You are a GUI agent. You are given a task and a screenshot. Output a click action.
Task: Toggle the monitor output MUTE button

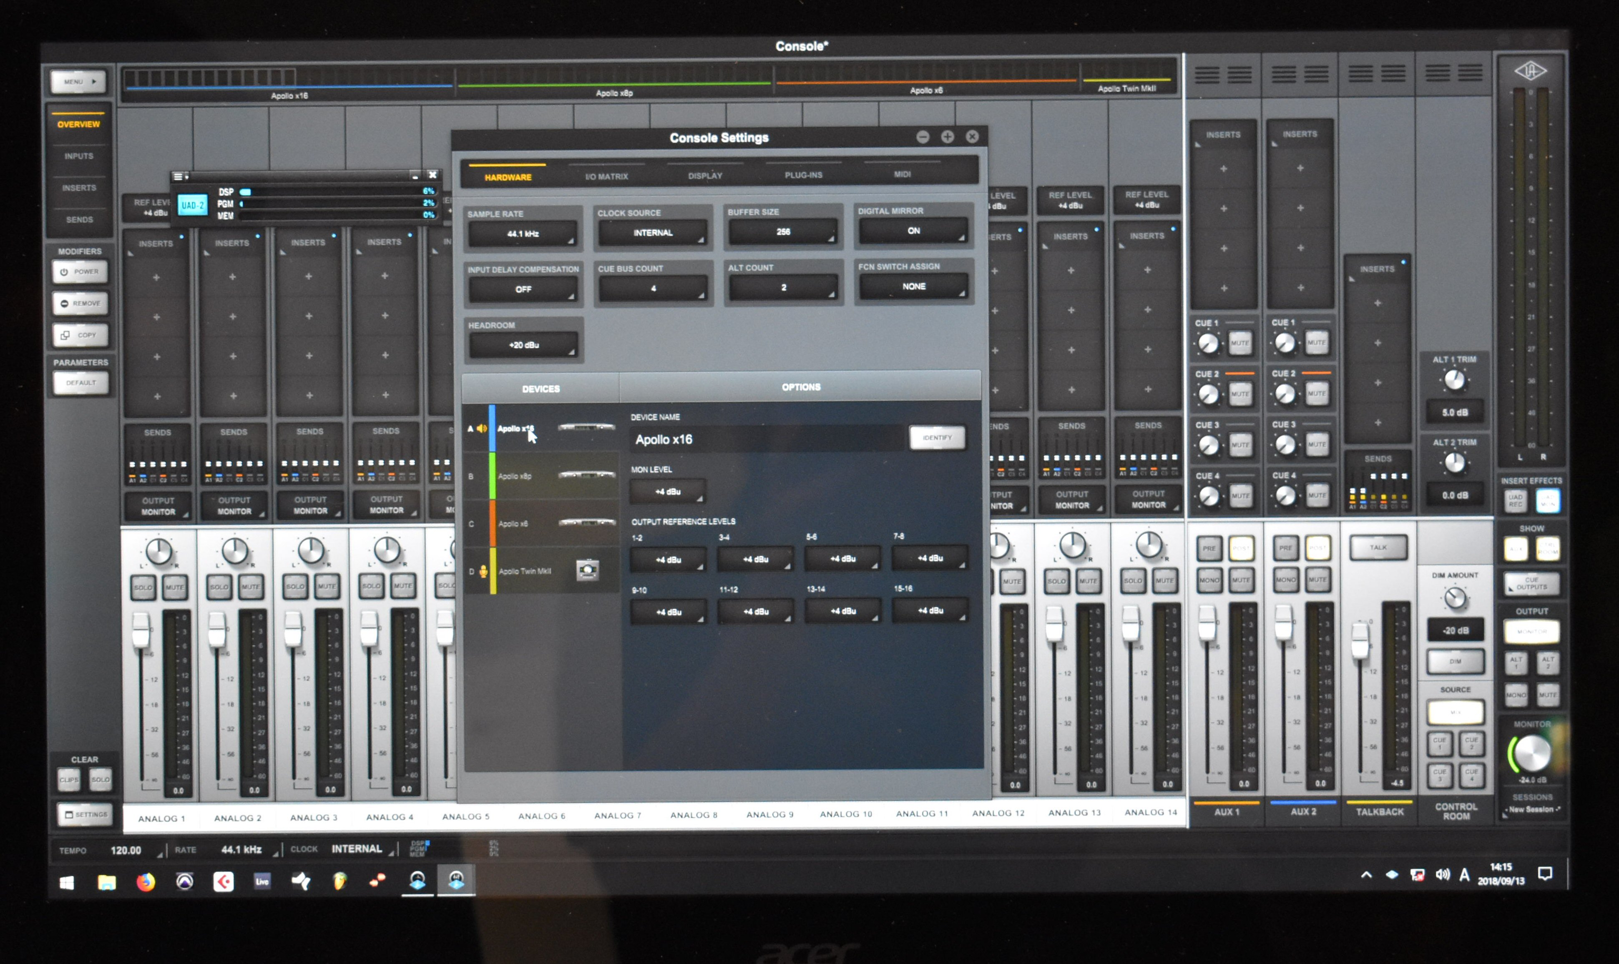coord(1548,694)
